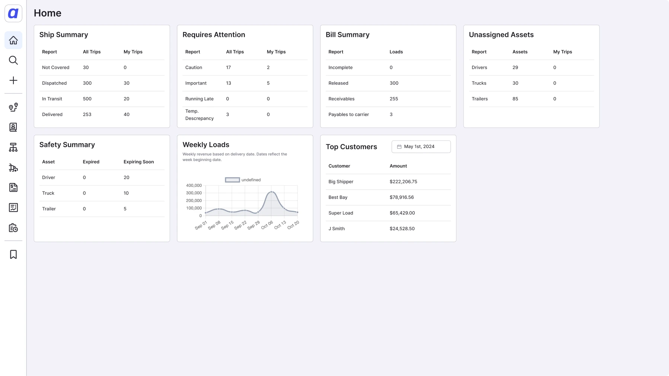
Task: Click Best Bay amount $78,916.56
Action: [x=402, y=197]
